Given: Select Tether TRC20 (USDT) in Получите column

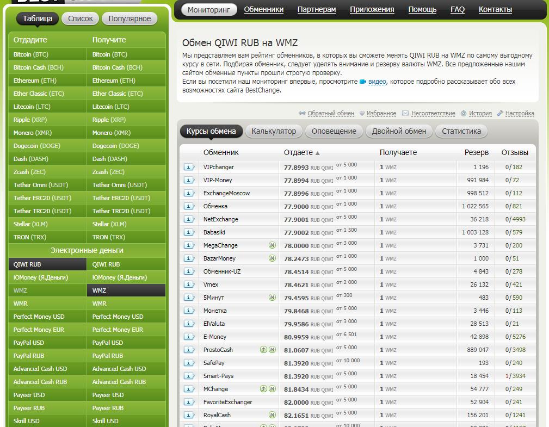Looking at the screenshot, I should (x=126, y=211).
